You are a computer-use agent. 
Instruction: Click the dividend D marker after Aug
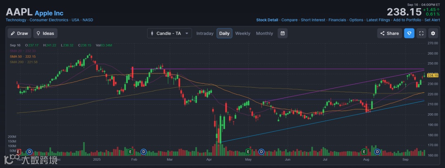click(x=377, y=152)
